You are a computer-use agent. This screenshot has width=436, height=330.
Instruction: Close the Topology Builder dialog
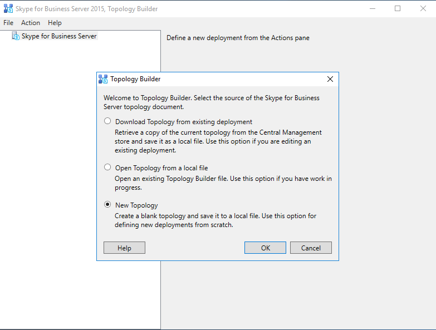(x=330, y=79)
